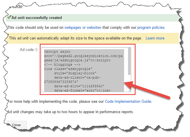The height and width of the screenshot is (137, 190).
Task: Click the green checkmark success icon
Action: point(9,17)
